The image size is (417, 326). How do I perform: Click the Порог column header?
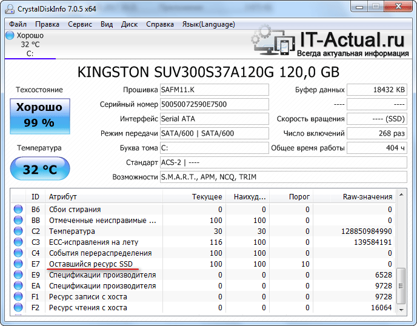pos(292,197)
